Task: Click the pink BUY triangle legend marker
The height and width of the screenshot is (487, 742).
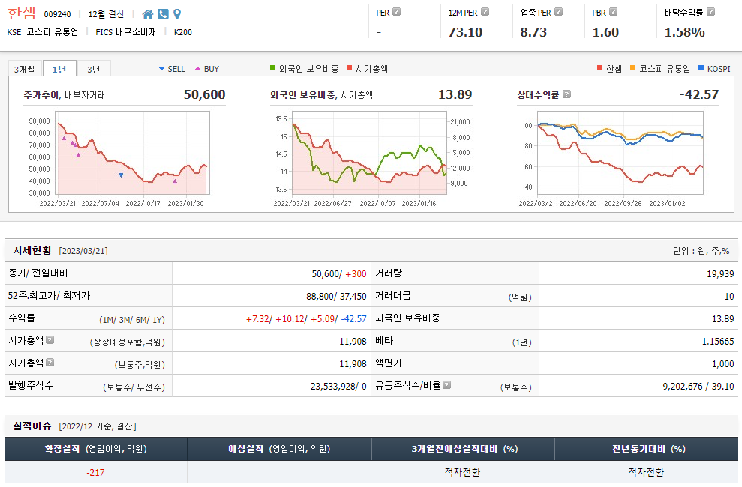Action: point(198,69)
